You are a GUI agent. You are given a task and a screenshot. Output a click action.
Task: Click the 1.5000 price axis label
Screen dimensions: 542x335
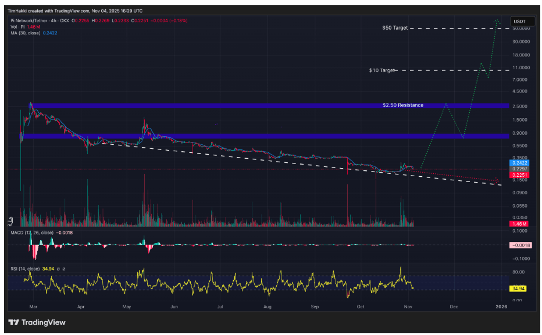tap(520, 120)
